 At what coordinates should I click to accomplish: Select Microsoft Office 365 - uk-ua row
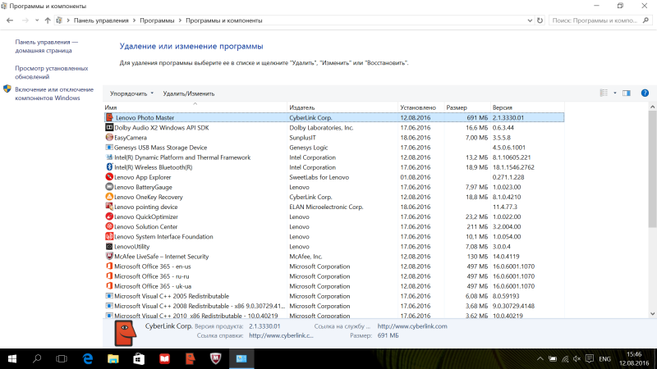(x=334, y=286)
